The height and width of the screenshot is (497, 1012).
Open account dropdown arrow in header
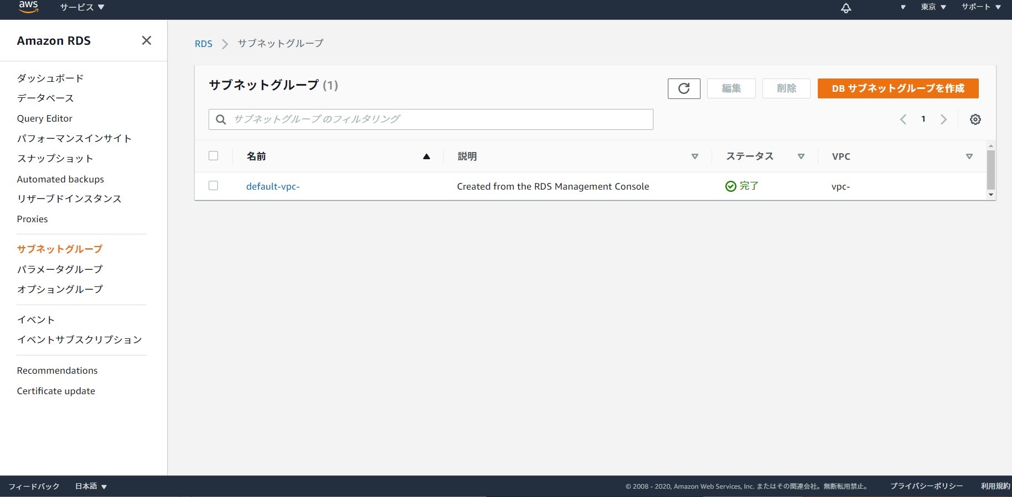click(903, 7)
